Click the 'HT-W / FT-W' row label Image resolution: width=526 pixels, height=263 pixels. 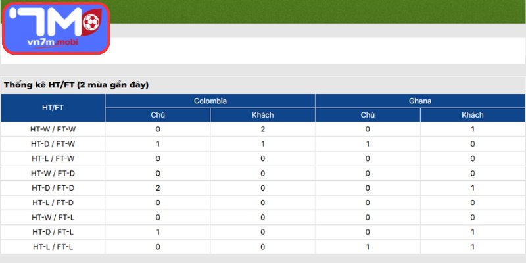point(53,129)
